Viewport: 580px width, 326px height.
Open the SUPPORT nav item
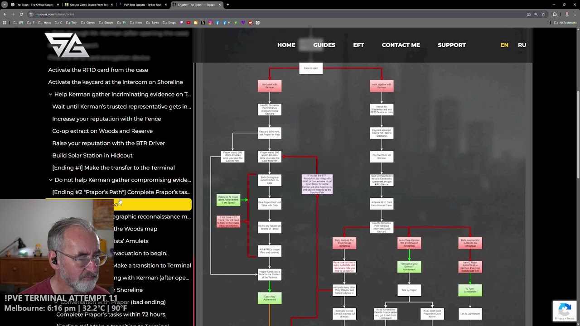point(452,45)
